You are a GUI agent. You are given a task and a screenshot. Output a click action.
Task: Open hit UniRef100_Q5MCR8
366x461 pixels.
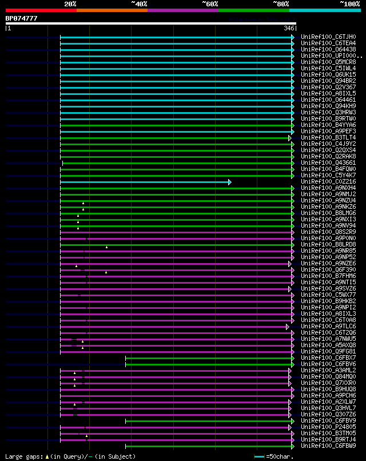pyautogui.click(x=328, y=62)
